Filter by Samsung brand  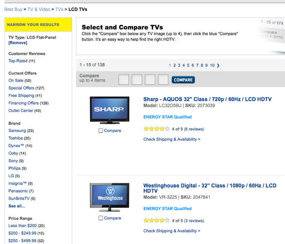point(17,131)
